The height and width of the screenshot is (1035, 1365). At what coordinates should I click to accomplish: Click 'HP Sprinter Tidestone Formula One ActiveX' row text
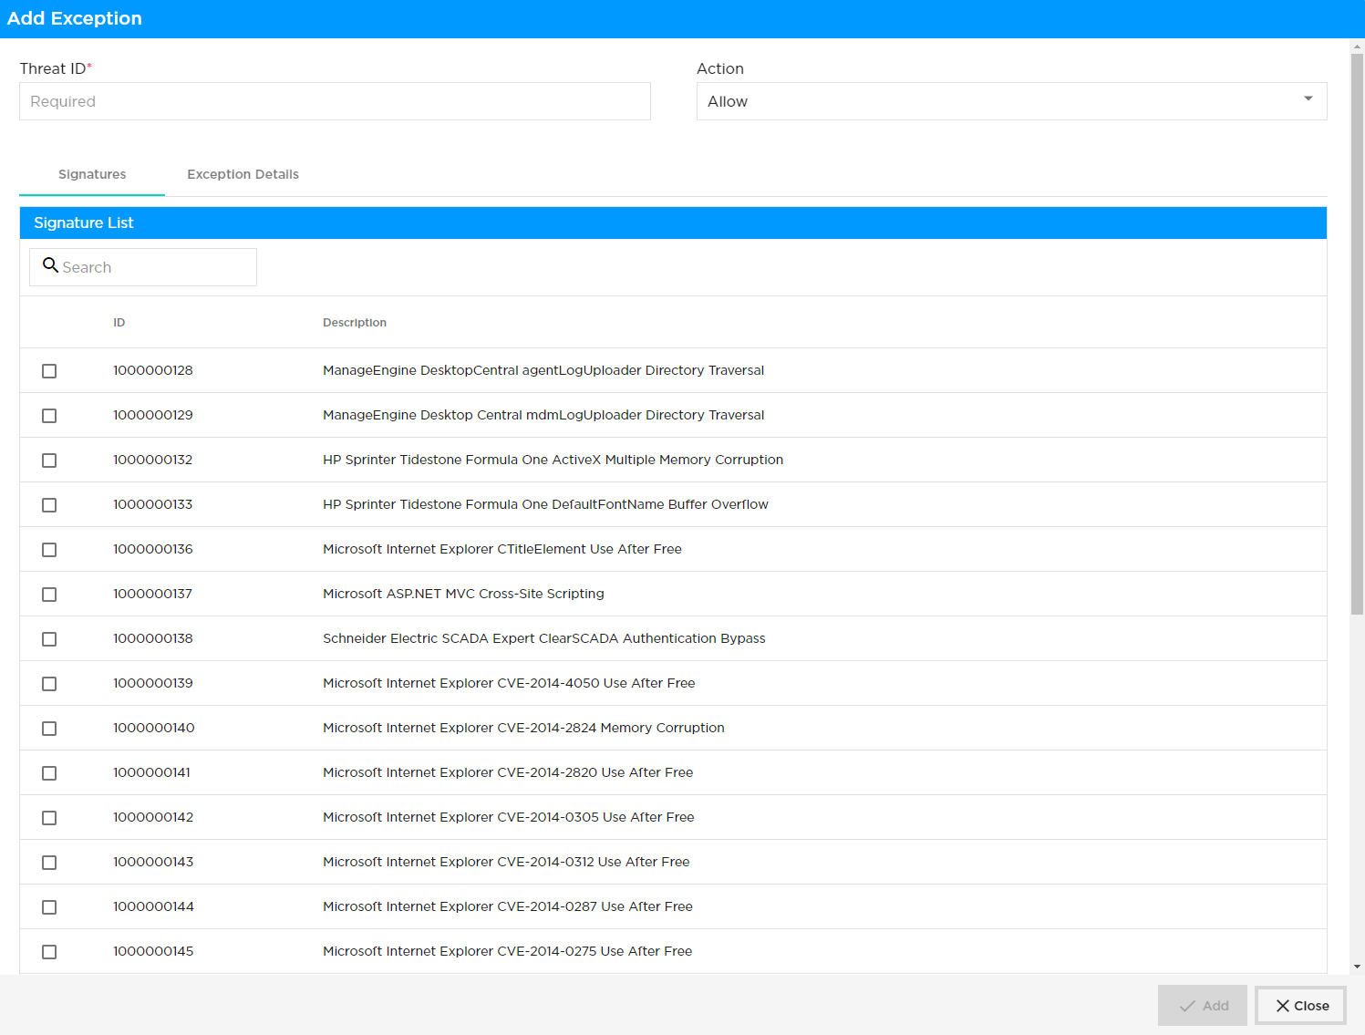pyautogui.click(x=553, y=460)
